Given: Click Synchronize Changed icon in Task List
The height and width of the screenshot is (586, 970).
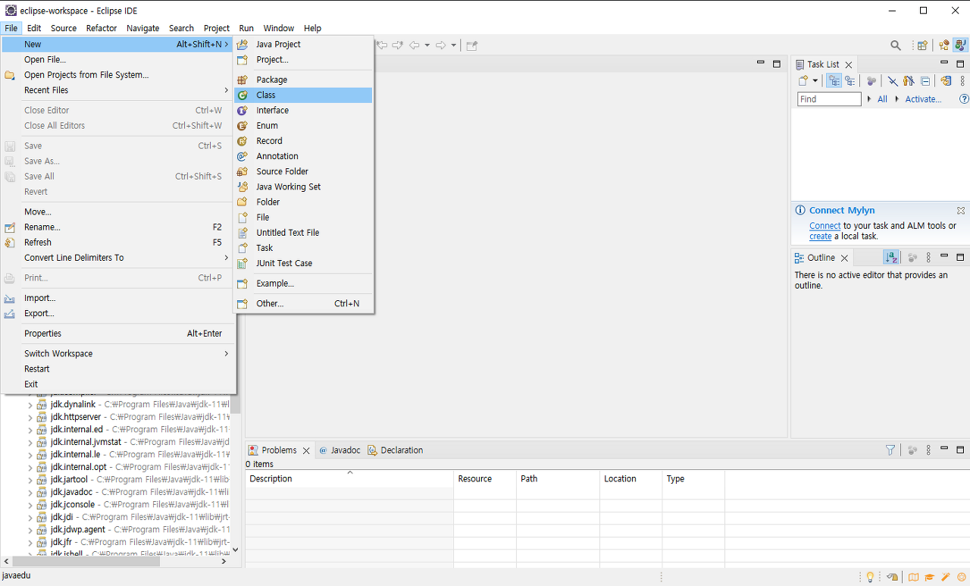Looking at the screenshot, I should tap(946, 81).
